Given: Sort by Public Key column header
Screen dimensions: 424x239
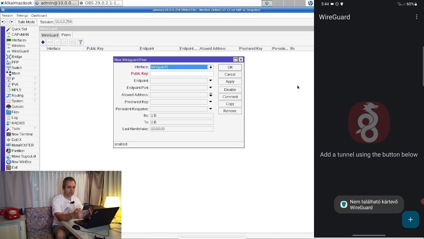Looking at the screenshot, I should [x=113, y=48].
